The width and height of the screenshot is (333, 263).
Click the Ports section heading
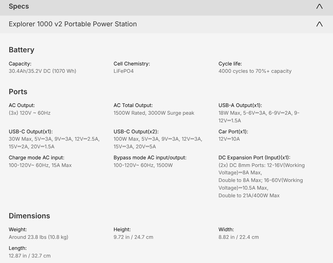(18, 92)
